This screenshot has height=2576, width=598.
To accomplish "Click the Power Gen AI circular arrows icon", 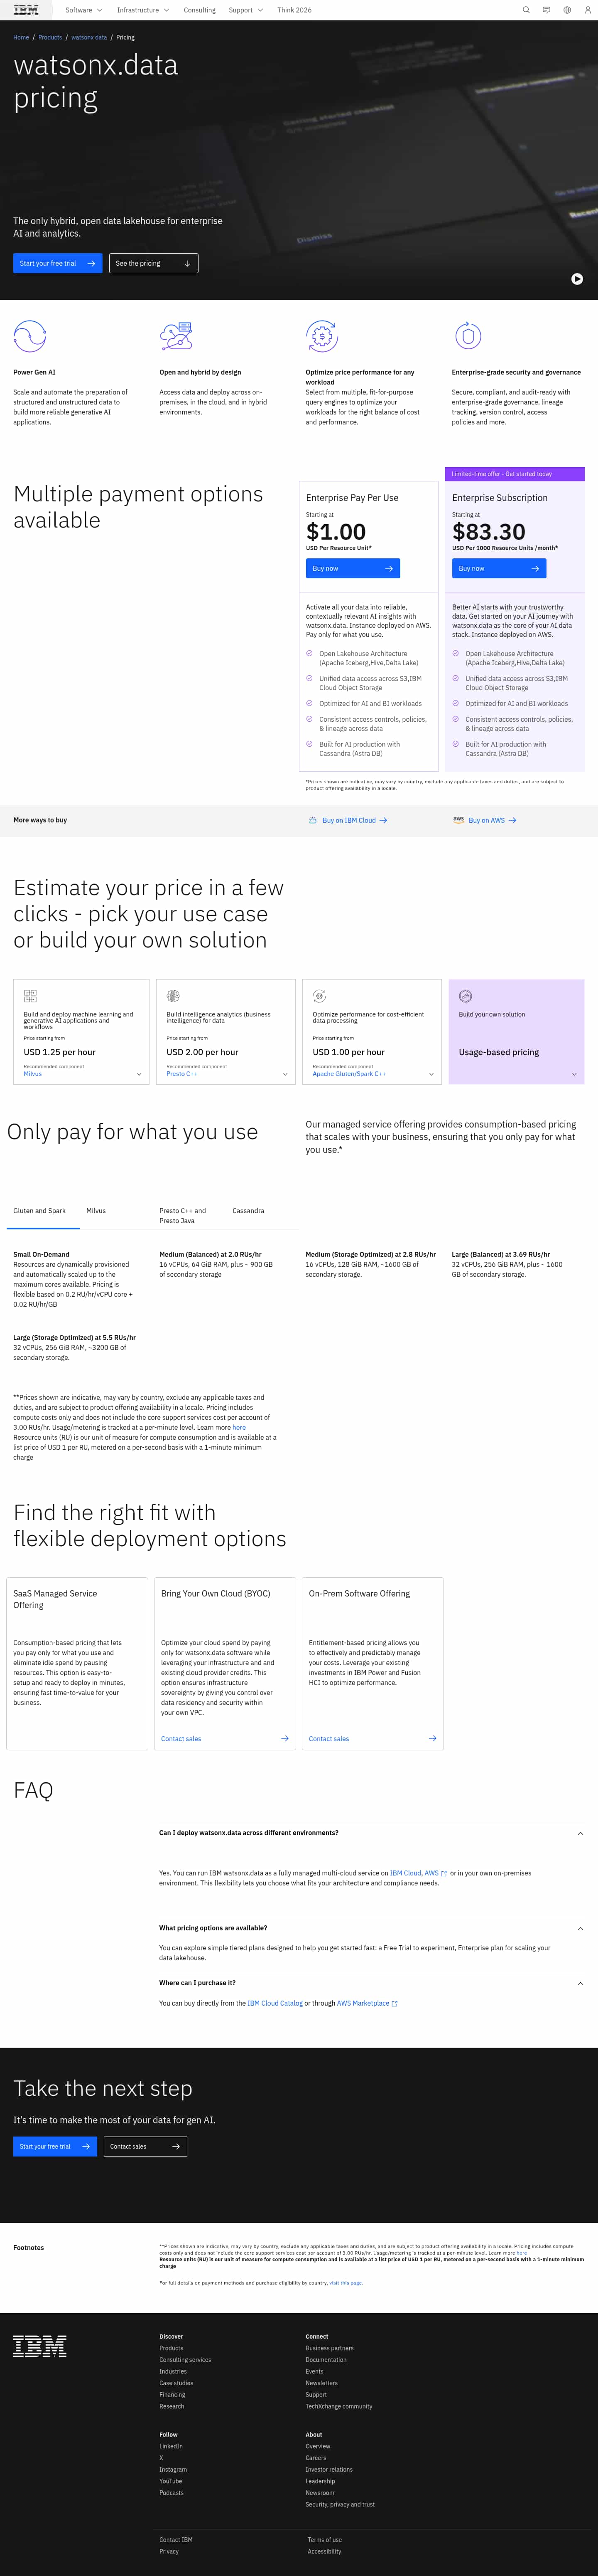I will [x=30, y=336].
